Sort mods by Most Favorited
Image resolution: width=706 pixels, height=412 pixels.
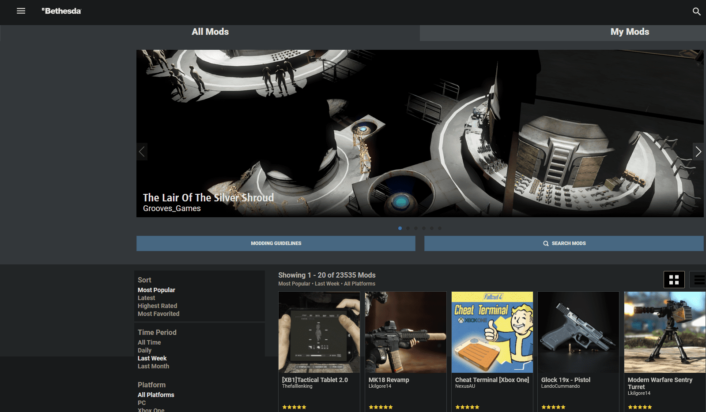point(159,314)
